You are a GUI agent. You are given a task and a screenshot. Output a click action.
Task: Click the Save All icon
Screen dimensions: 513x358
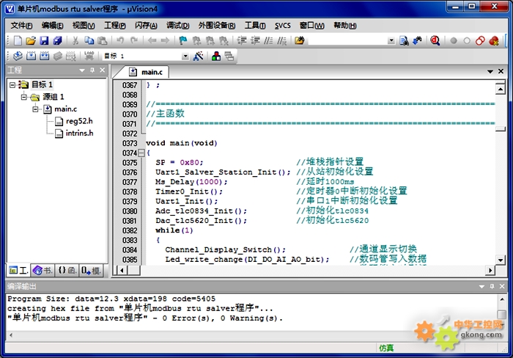56,41
